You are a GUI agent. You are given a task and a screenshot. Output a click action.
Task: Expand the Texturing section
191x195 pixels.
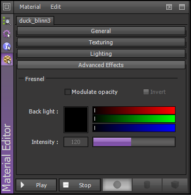[101, 42]
